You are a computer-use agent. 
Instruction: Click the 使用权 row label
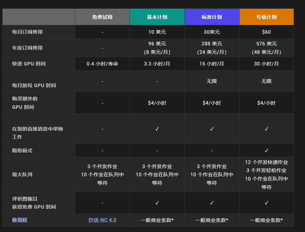[x=20, y=220]
